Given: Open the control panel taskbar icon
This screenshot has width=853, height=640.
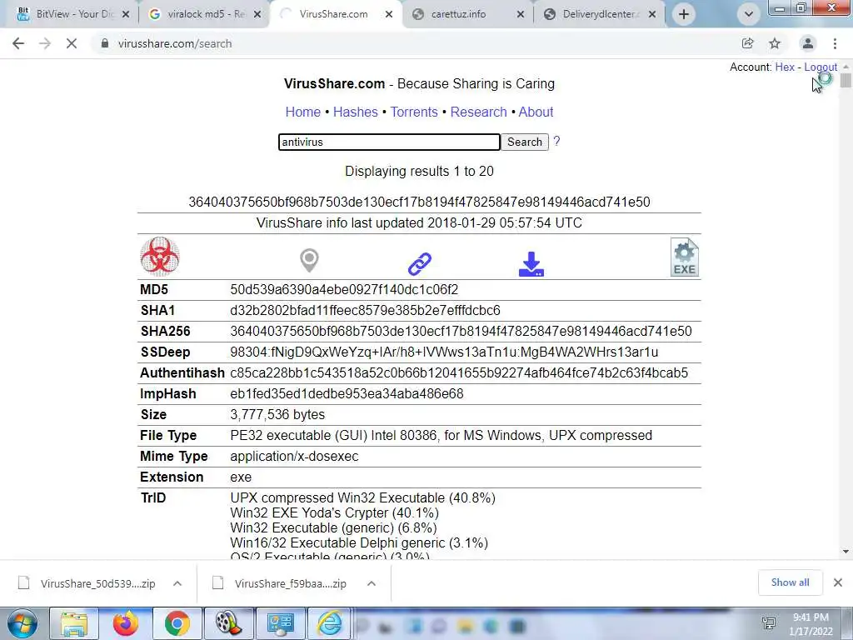Looking at the screenshot, I should click(x=280, y=623).
